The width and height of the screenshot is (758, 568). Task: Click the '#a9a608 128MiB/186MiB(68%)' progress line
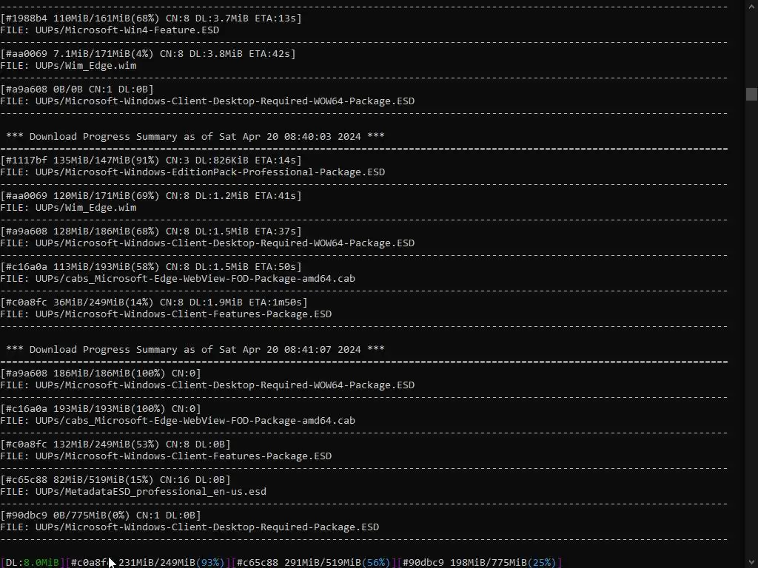(151, 231)
